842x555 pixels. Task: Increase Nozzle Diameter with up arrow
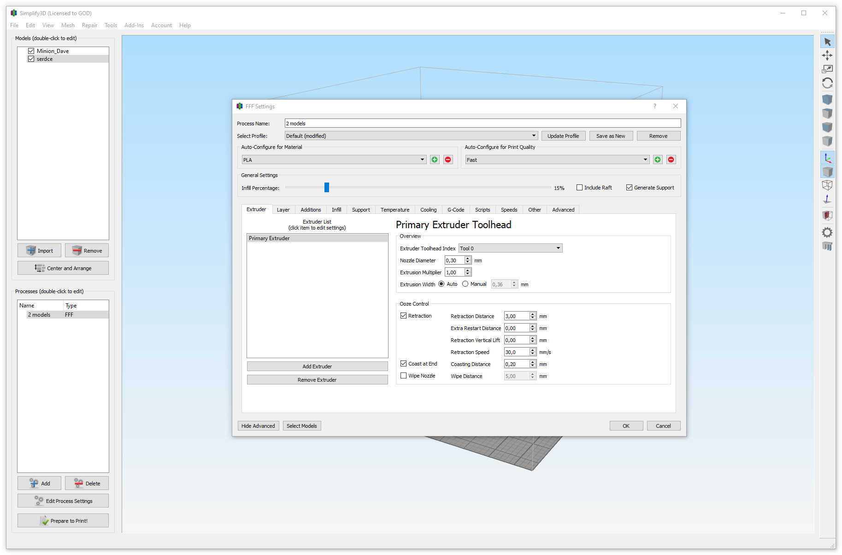(x=468, y=259)
